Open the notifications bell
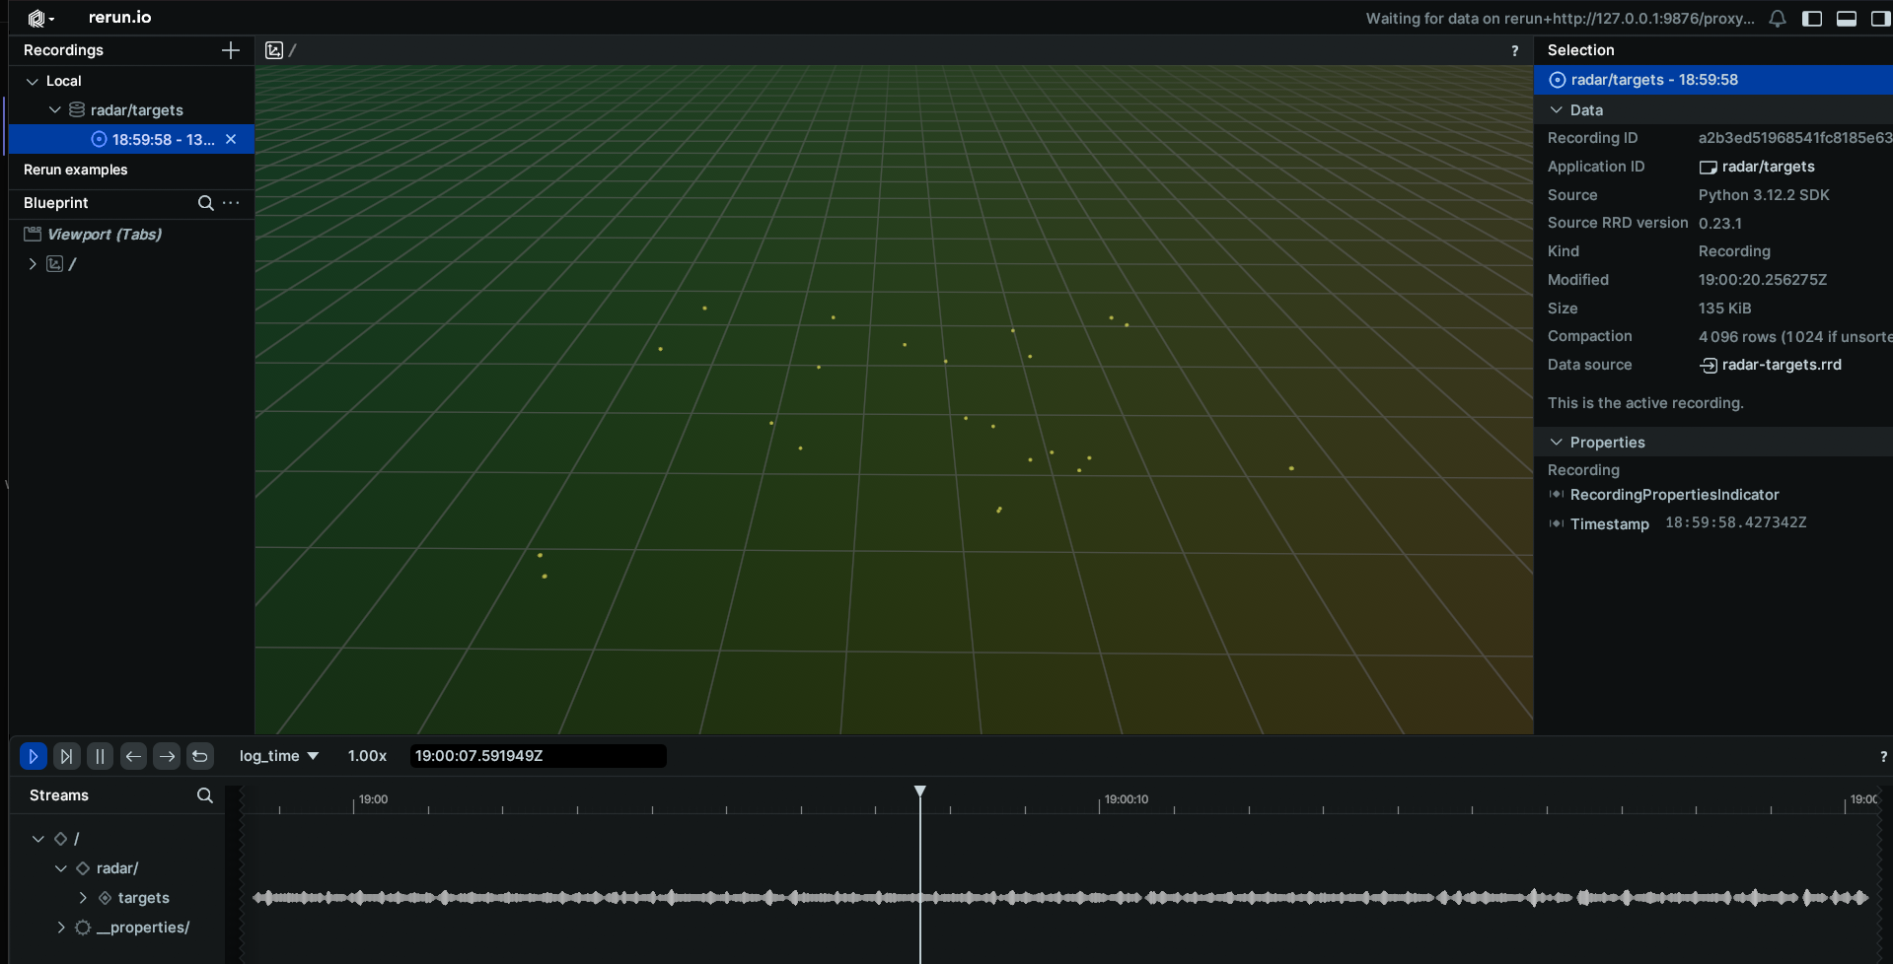 click(x=1778, y=19)
